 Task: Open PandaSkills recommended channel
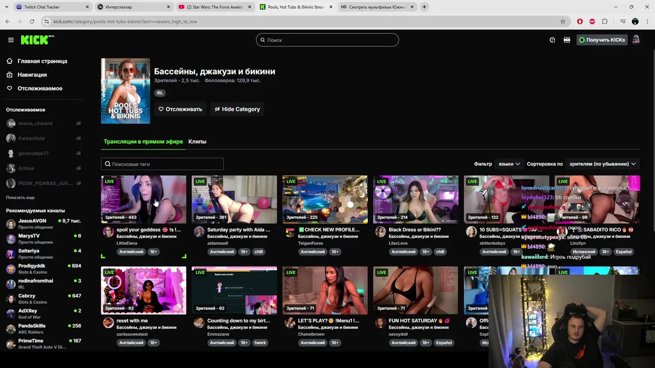(43, 329)
